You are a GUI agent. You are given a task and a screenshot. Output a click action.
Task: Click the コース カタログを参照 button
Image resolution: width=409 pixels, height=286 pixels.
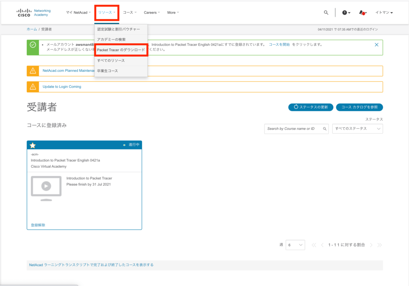[x=359, y=107]
